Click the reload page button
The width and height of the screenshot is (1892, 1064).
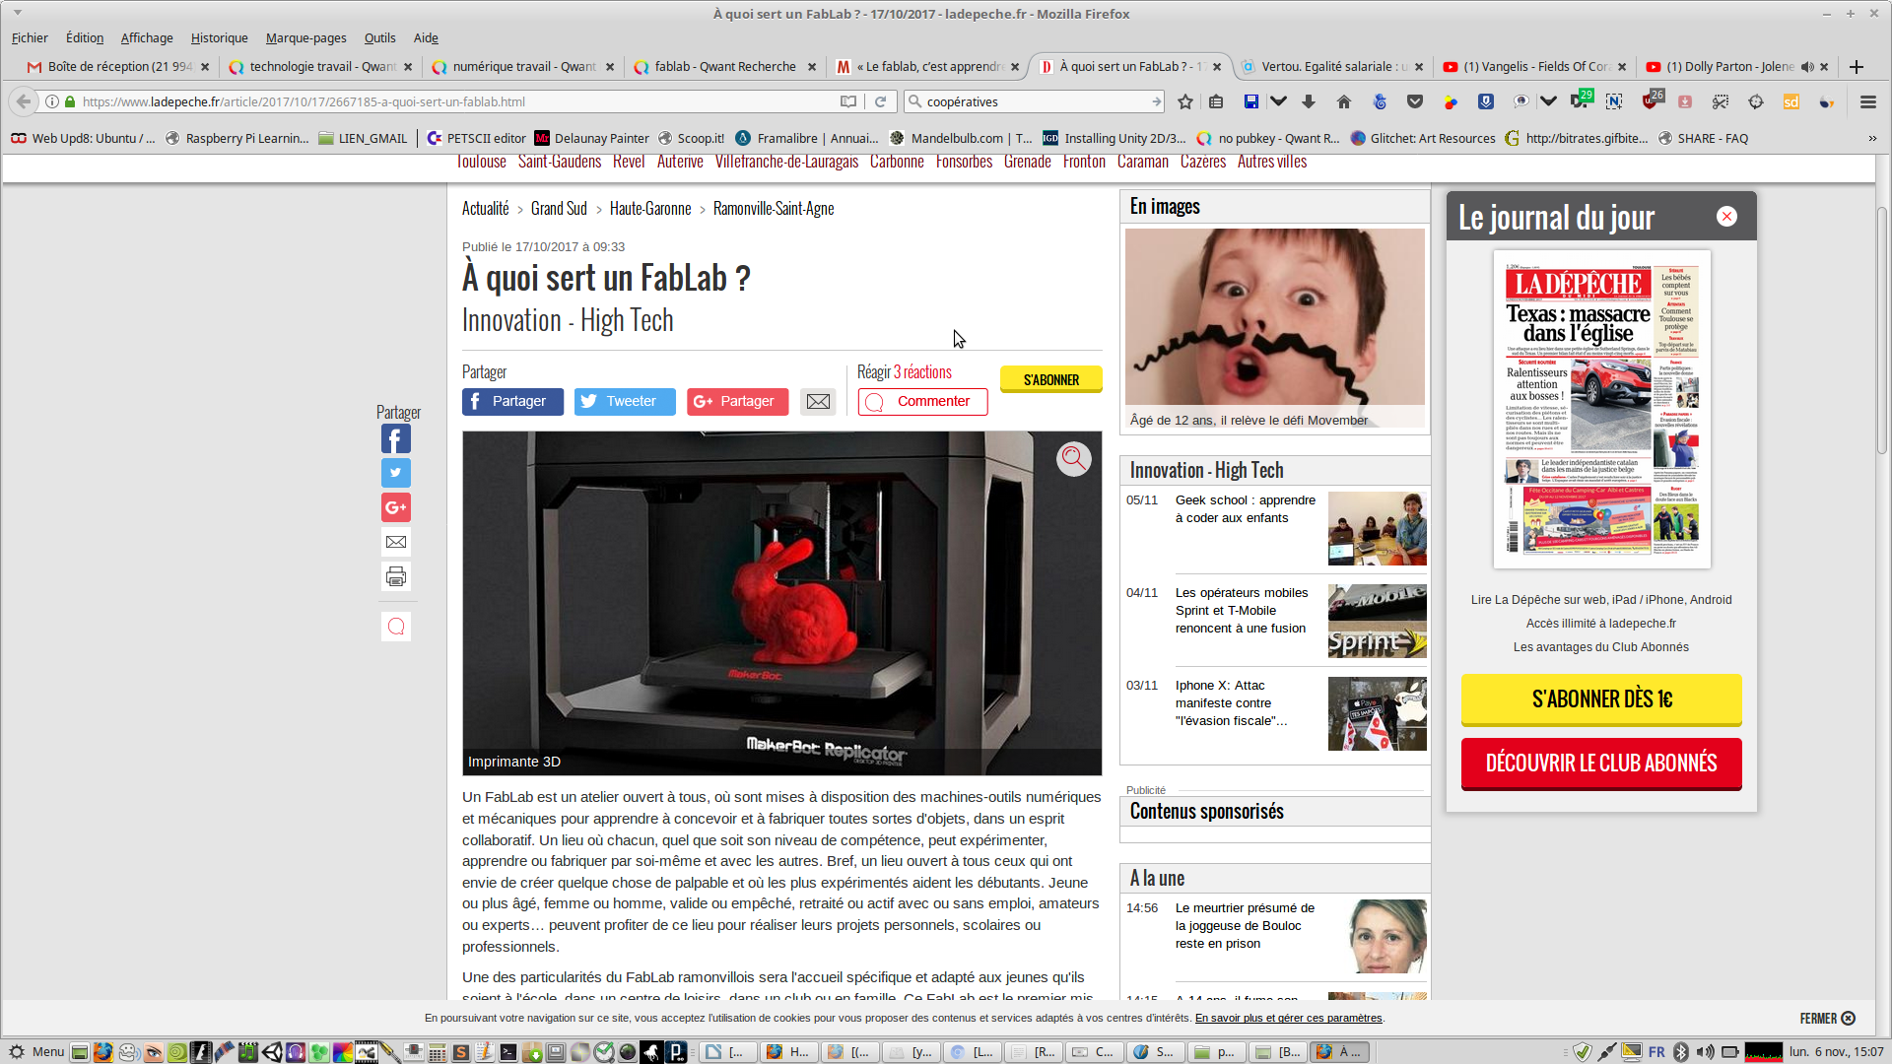click(x=880, y=101)
